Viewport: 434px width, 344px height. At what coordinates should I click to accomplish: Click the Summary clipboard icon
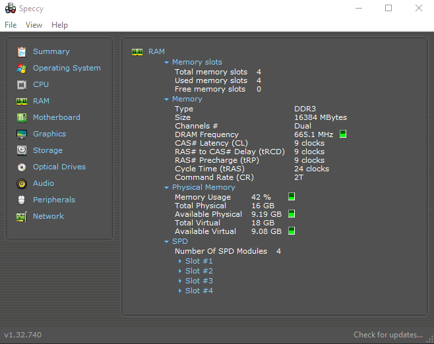click(22, 51)
